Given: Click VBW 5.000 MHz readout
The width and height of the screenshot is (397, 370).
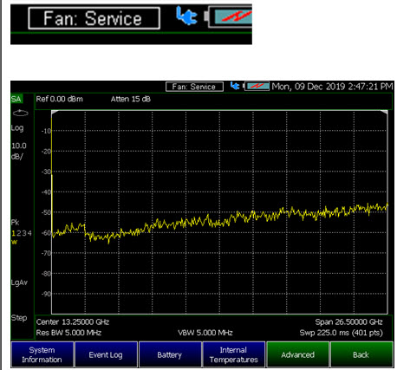Looking at the screenshot, I should [x=205, y=333].
